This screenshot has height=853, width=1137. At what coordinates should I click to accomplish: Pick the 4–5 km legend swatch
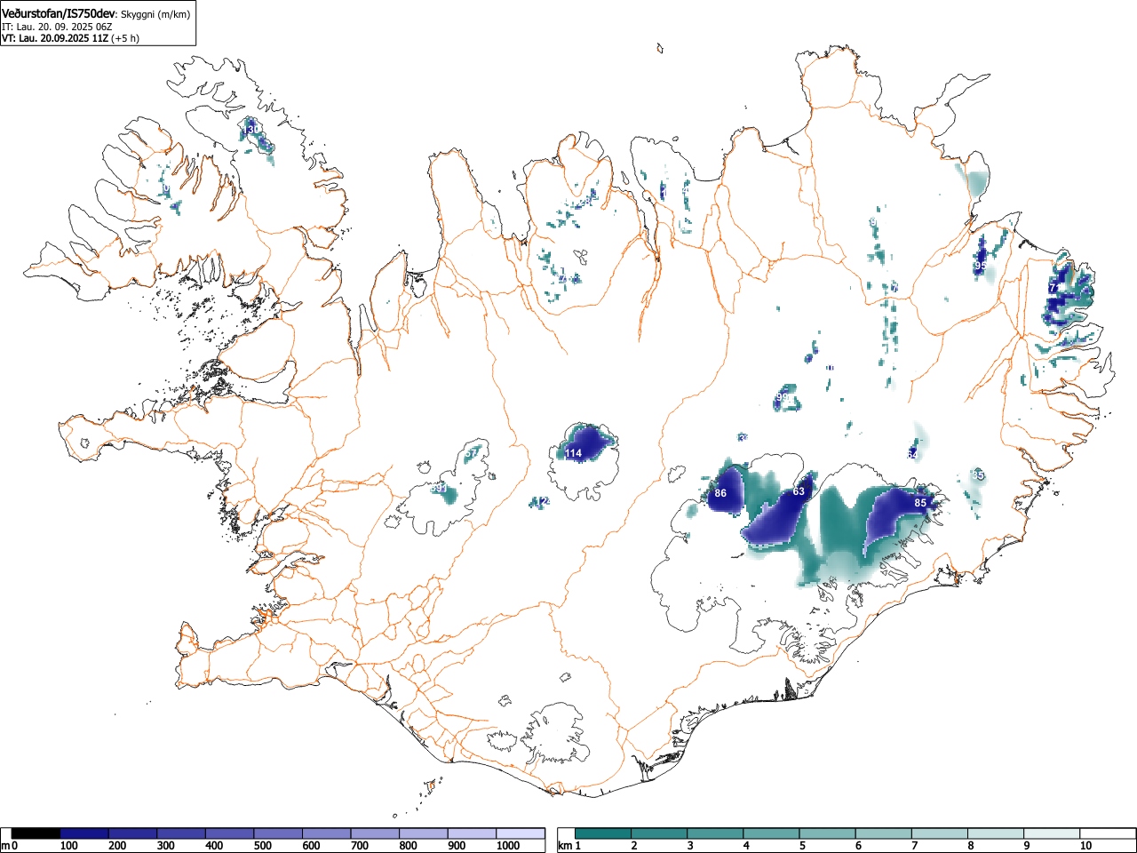(772, 833)
